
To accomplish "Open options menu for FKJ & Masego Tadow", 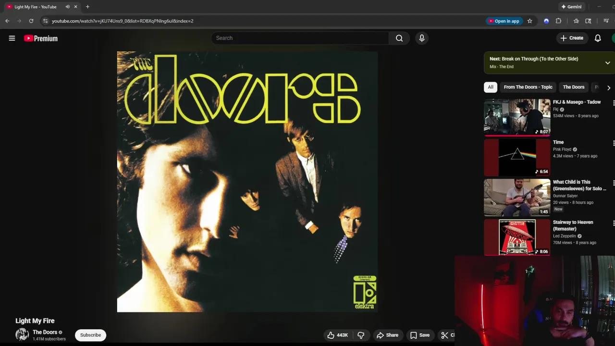I will [614, 103].
